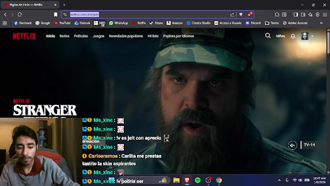The image size is (330, 186).
Task: Reload the Netflix page
Action: point(20,14)
